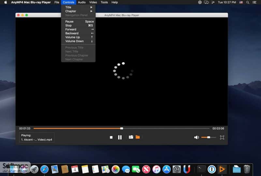Click the volume slider handle

point(209,137)
